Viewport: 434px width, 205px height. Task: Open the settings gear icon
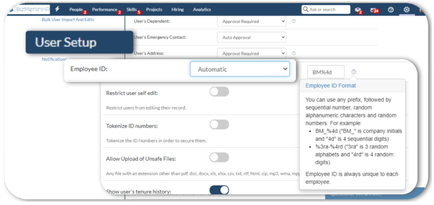(x=406, y=10)
